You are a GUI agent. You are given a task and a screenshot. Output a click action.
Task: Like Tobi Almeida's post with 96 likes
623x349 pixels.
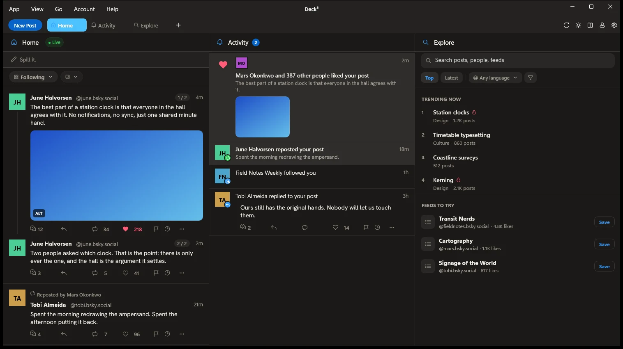click(x=125, y=334)
